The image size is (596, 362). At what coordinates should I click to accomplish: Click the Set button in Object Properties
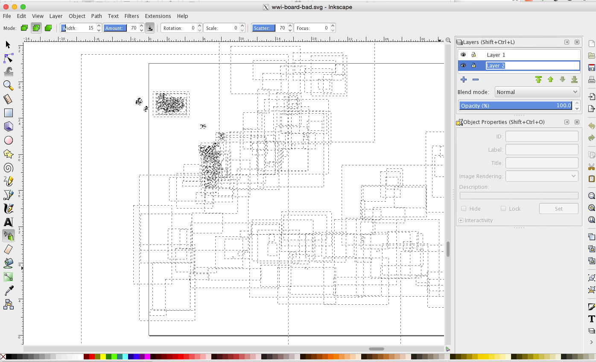click(x=558, y=208)
